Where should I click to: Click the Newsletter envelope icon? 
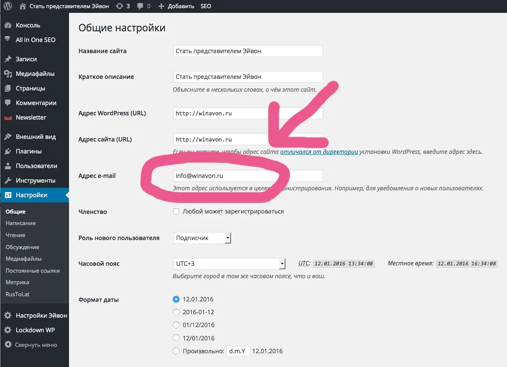click(x=8, y=118)
